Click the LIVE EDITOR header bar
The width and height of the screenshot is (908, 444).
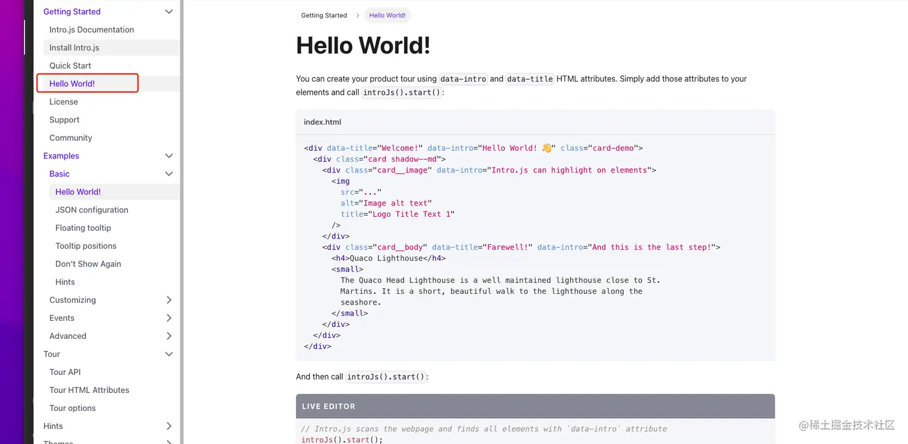coord(535,406)
